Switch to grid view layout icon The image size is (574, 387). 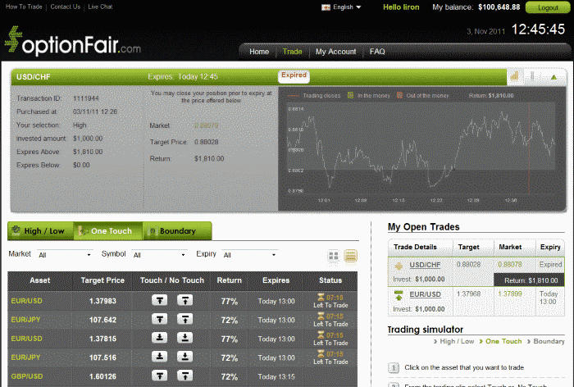pos(334,256)
